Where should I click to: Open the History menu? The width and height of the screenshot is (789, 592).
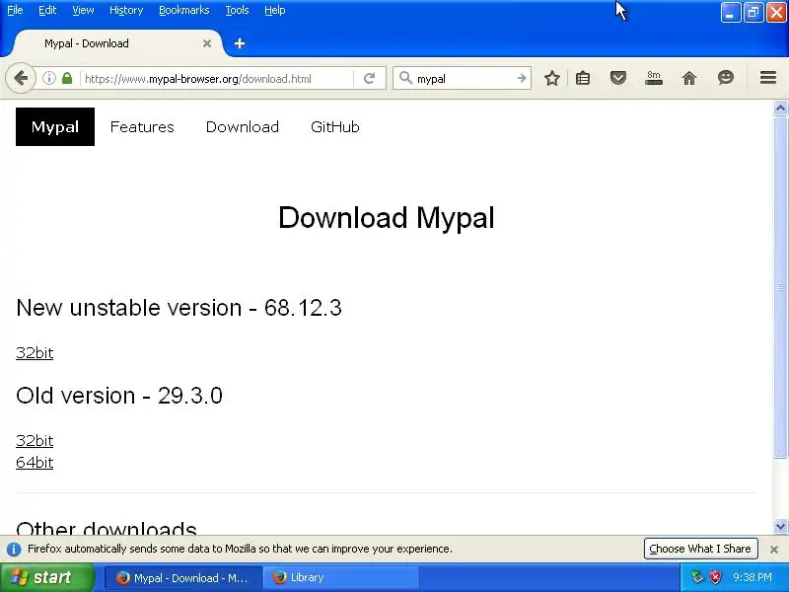126,10
